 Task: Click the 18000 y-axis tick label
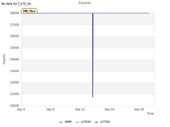[x=15, y=13]
